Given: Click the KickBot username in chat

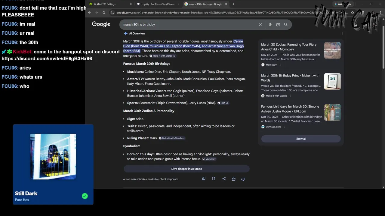Looking at the screenshot, I should pyautogui.click(x=22, y=52).
